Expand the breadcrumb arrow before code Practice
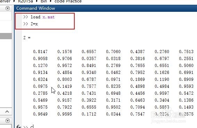197x128 pixels. (51, 1)
